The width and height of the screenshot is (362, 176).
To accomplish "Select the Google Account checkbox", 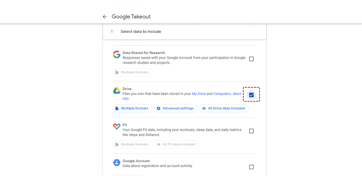I will tap(251, 167).
